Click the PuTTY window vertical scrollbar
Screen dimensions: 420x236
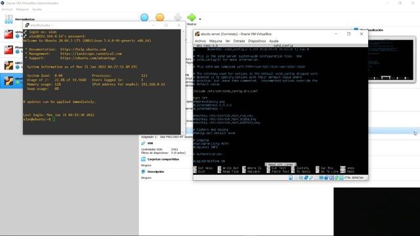183,81
